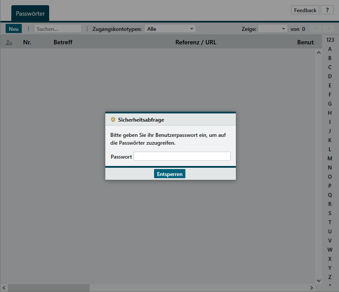
Task: Open the Feedback button
Action: click(305, 10)
